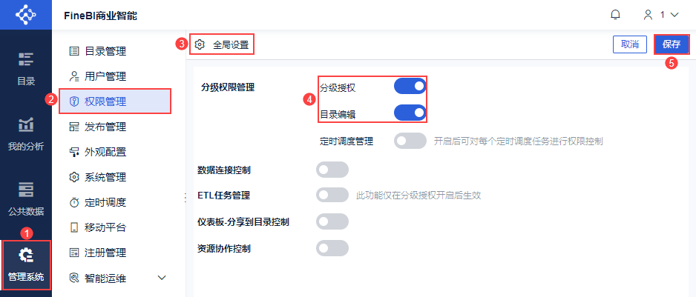This screenshot has width=696, height=297.
Task: Open 权限管理 menu item
Action: coord(115,101)
